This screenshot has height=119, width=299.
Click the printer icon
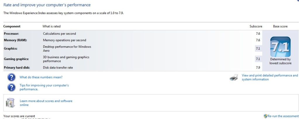click(x=234, y=77)
